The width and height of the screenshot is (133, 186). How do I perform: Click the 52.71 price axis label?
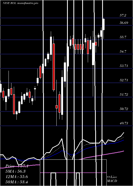tap(124, 80)
